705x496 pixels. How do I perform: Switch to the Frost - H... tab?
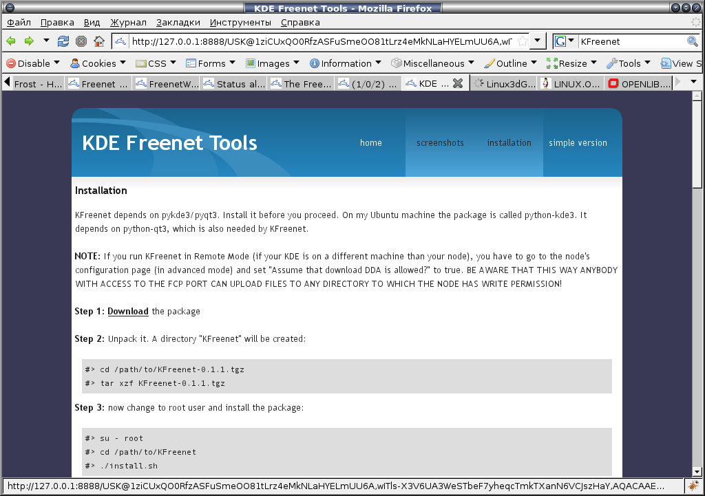(x=38, y=83)
